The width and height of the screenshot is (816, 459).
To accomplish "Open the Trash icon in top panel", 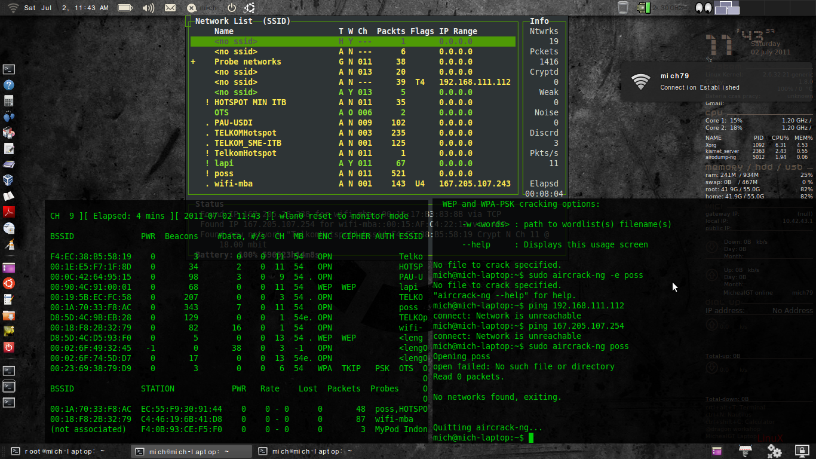I will [x=623, y=8].
